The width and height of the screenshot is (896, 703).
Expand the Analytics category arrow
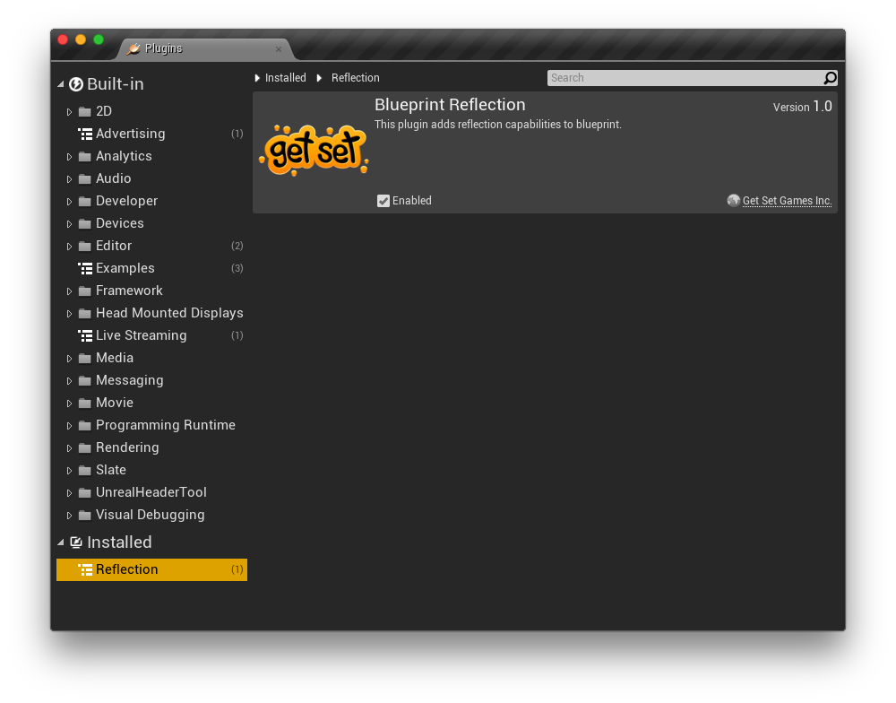[69, 157]
